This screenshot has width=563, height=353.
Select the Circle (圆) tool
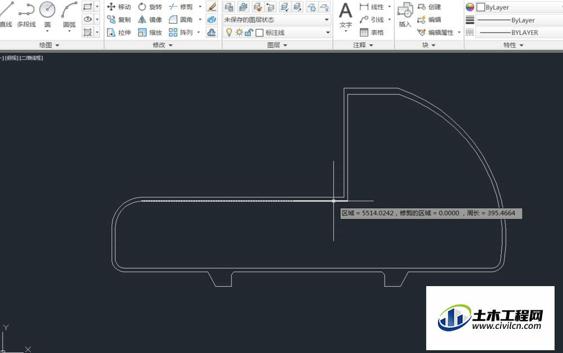[x=47, y=15]
